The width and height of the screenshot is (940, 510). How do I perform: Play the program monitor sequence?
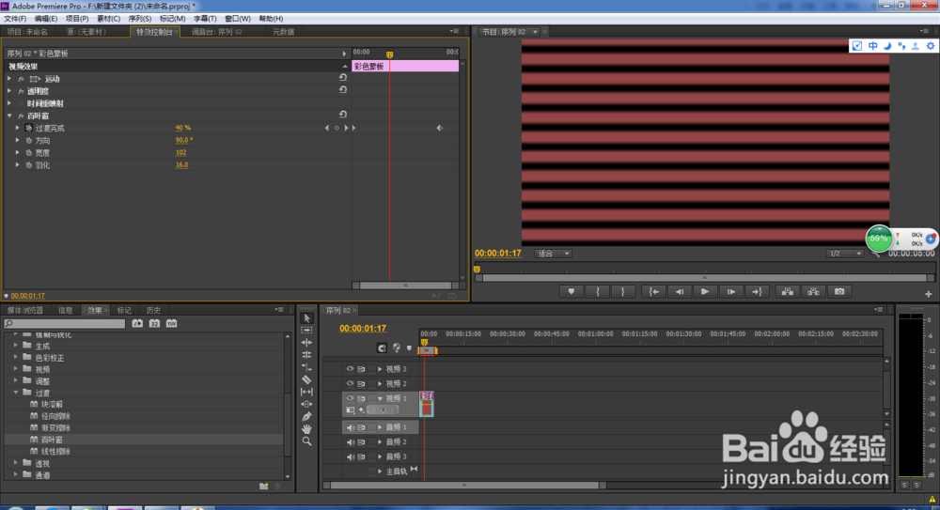tap(705, 292)
